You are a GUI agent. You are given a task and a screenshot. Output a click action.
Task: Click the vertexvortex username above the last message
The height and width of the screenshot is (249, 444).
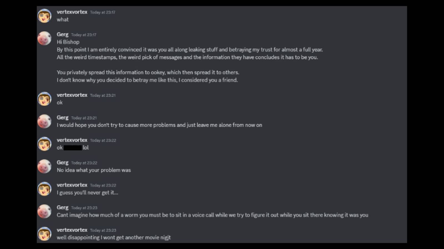pyautogui.click(x=72, y=230)
